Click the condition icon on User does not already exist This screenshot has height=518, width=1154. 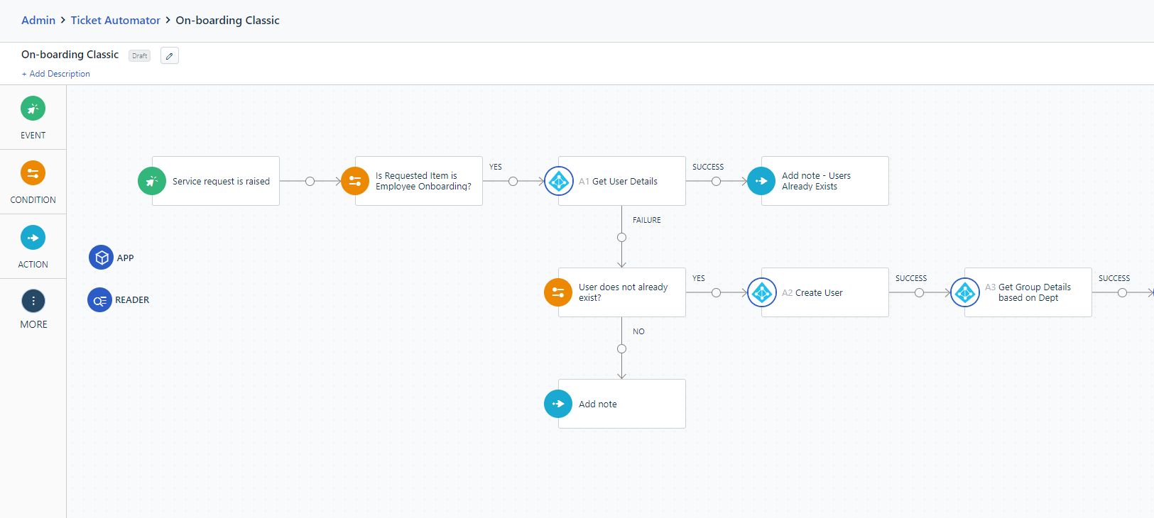point(558,292)
